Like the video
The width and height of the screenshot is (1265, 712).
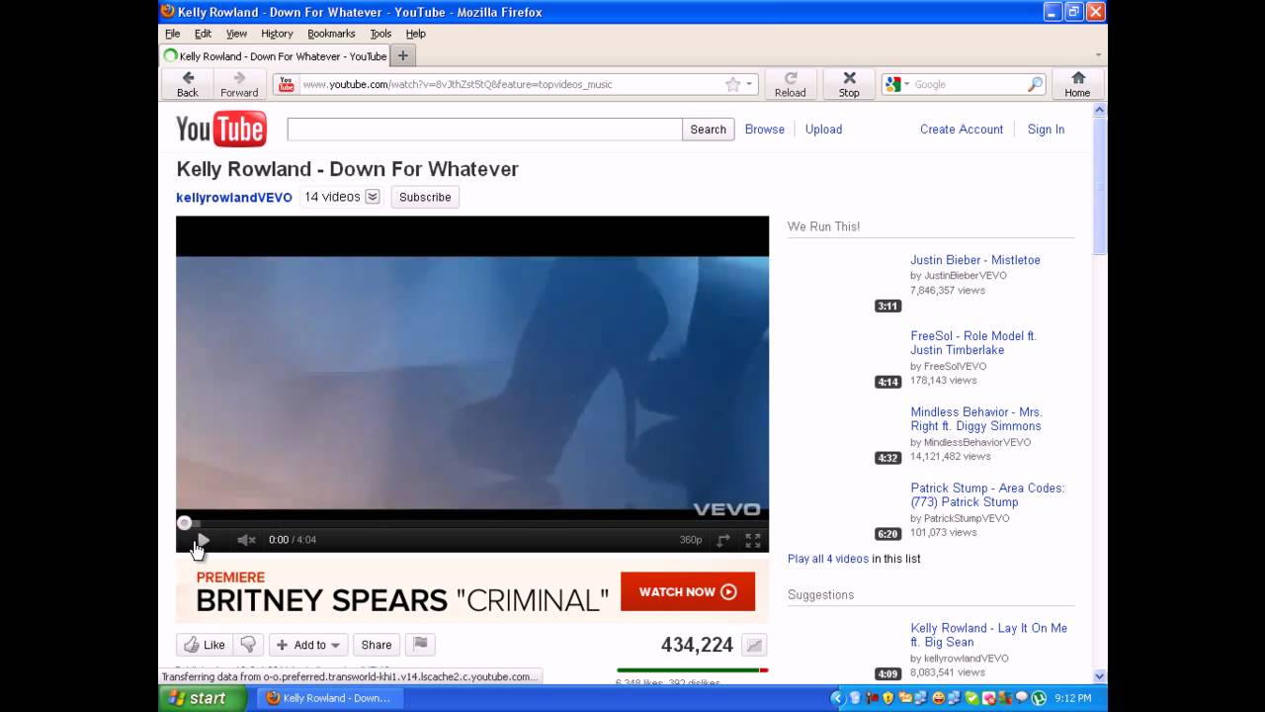[x=205, y=645]
